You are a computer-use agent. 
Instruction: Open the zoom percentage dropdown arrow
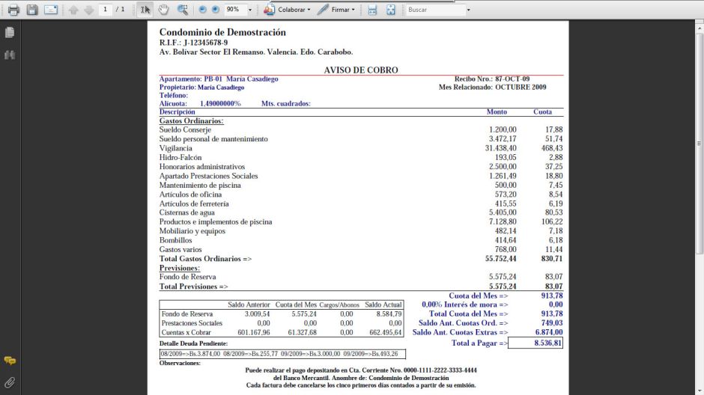(250, 10)
